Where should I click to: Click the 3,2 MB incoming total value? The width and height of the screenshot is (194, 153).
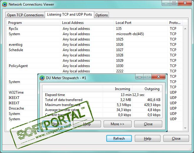pyautogui.click(x=126, y=100)
